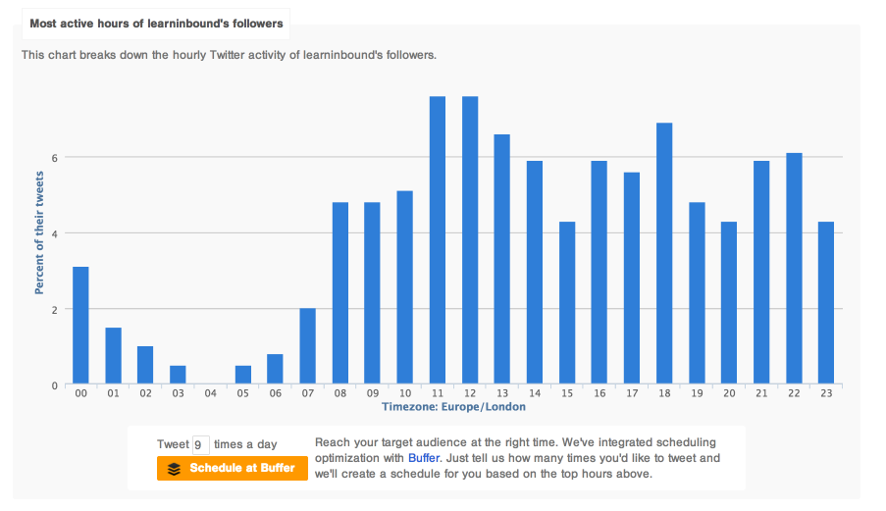Click the bar for hour 10
Viewport: 886px width, 511px height.
click(404, 287)
